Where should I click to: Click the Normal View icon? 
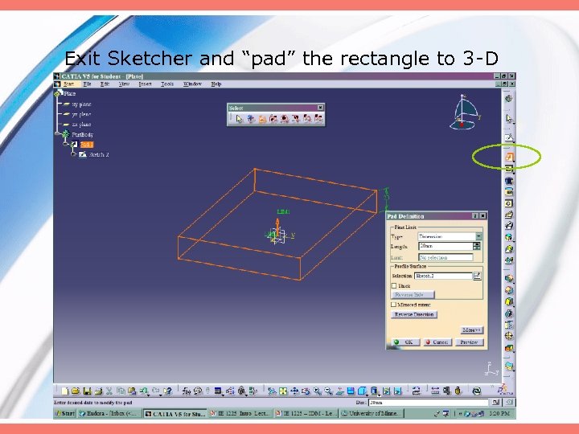tap(339, 391)
